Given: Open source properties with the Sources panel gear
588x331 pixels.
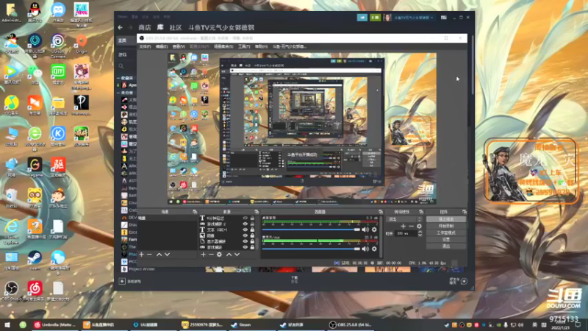Looking at the screenshot, I should pos(219,255).
